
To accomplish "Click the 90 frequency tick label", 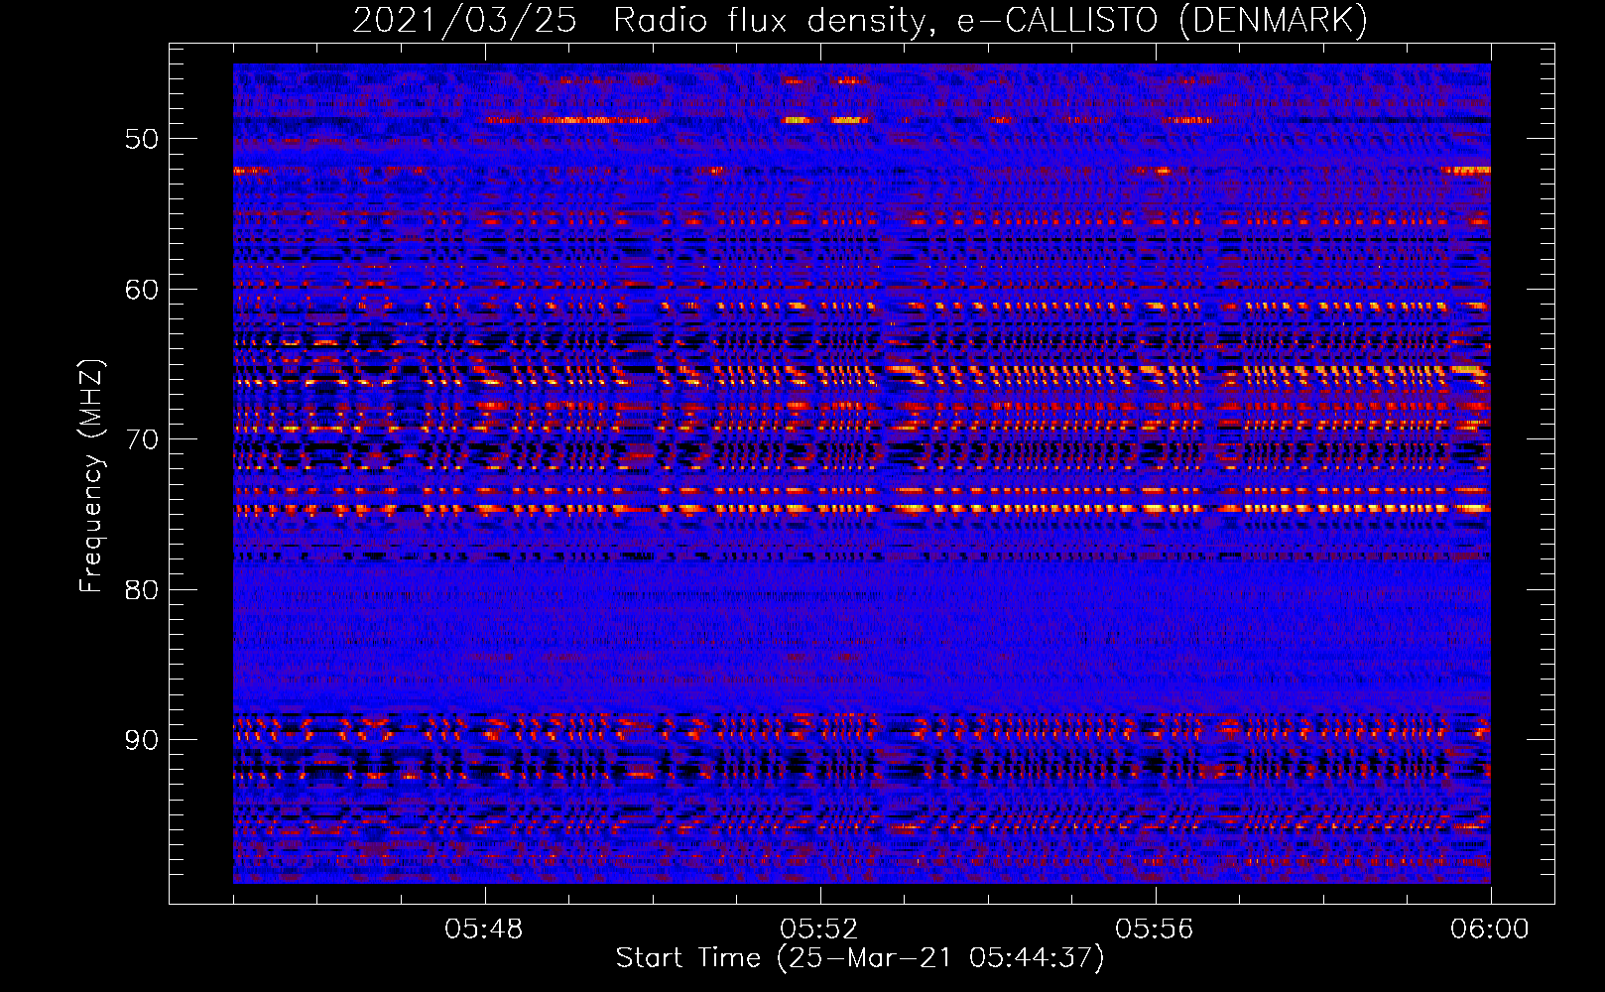I will (x=142, y=741).
